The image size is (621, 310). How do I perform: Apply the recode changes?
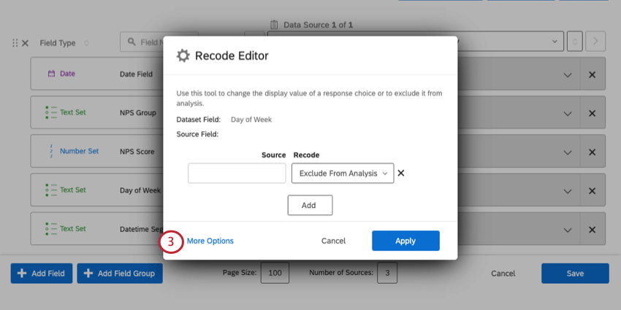coord(405,241)
